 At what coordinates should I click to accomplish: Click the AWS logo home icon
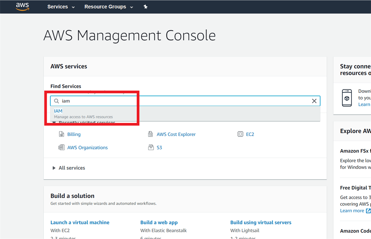22,7
